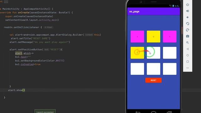
Task: Tap the bottom-right white game cell
Action: point(170,69)
